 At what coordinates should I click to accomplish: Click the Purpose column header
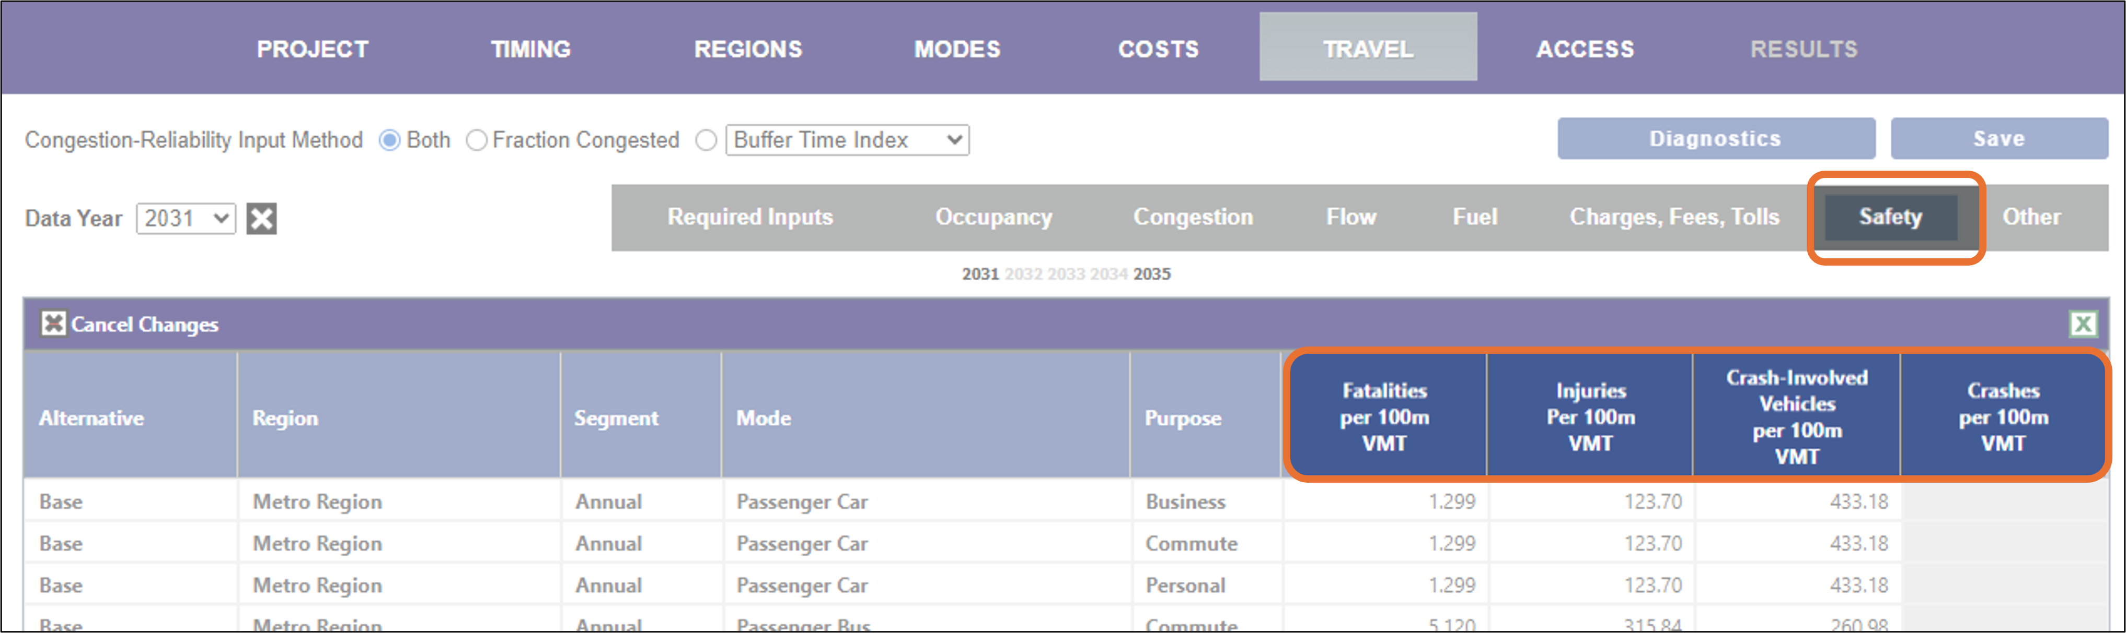[x=1205, y=415]
